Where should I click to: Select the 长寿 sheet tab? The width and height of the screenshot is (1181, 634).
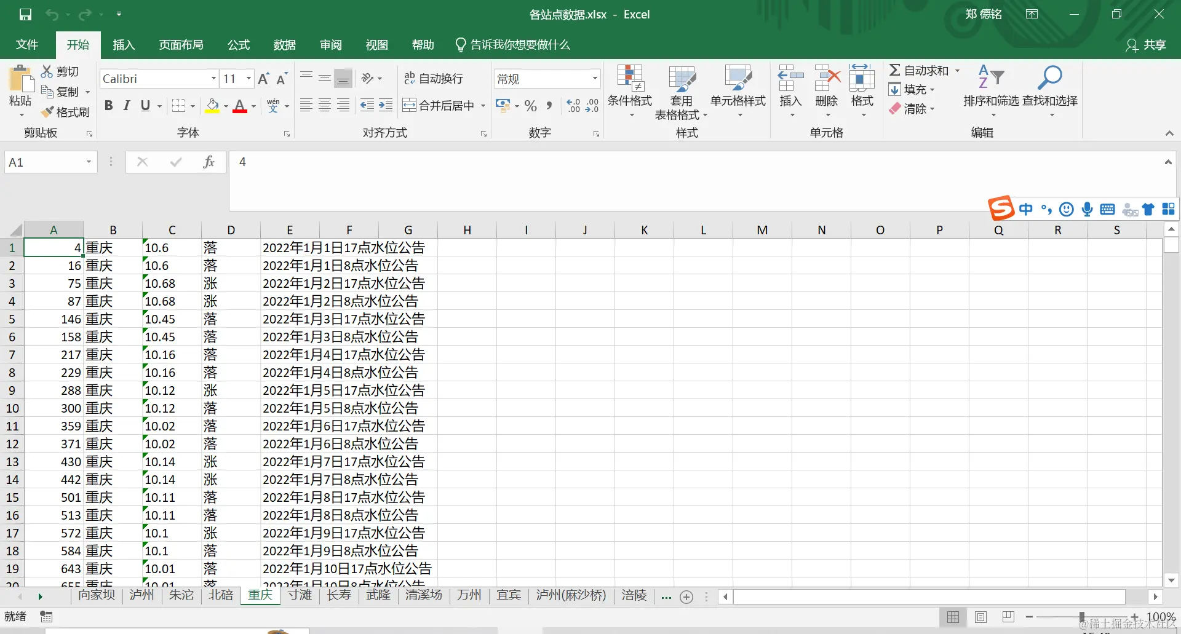pyautogui.click(x=339, y=595)
